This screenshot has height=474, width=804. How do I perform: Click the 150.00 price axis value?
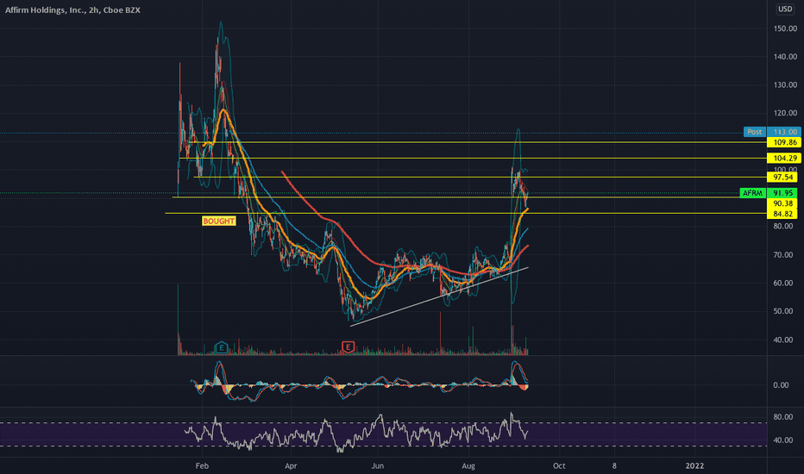tap(785, 28)
